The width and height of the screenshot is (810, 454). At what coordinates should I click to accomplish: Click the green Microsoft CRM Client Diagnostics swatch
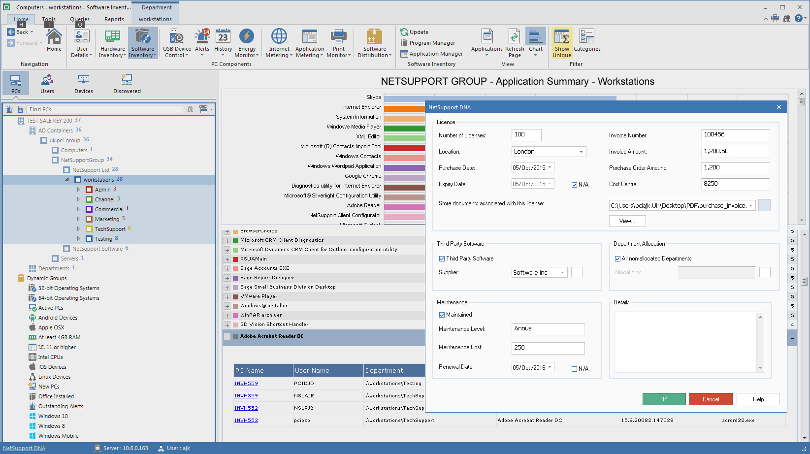point(235,240)
